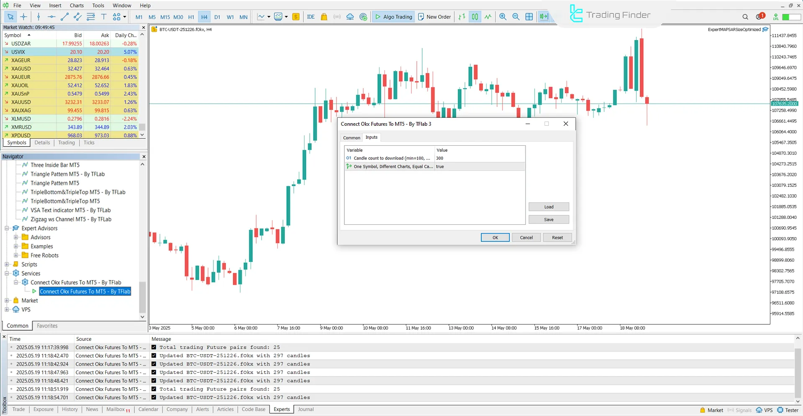Select the Text annotation tool
This screenshot has width=803, height=416.
(103, 17)
